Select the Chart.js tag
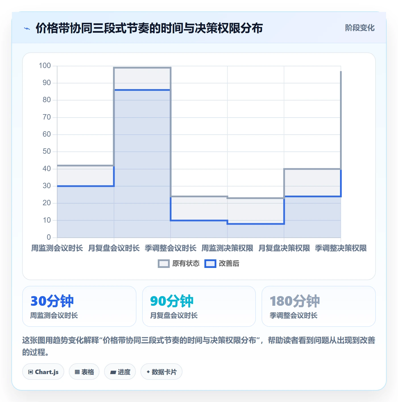Screen dimensions: 398x402 click(x=43, y=372)
